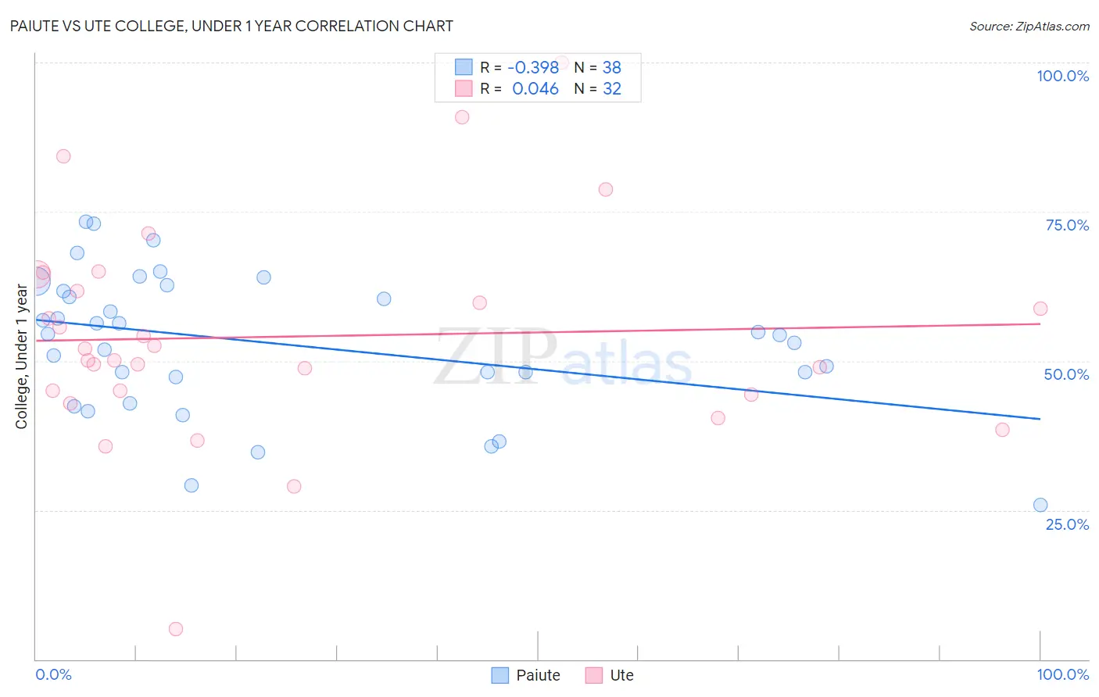Click the 75.0% y-axis label
Viewport: 1099px width, 697px height.
pyautogui.click(x=1067, y=225)
